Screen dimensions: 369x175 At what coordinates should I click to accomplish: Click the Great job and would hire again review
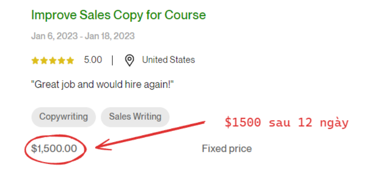tap(103, 85)
